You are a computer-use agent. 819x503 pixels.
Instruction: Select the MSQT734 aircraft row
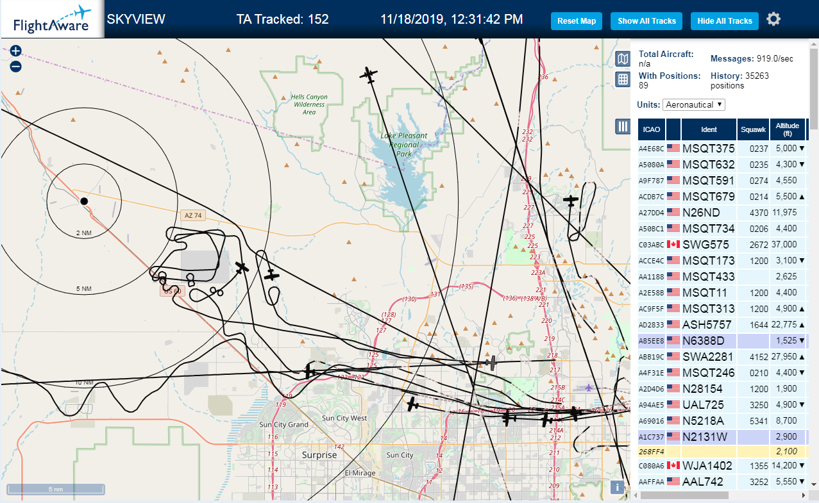click(x=722, y=228)
